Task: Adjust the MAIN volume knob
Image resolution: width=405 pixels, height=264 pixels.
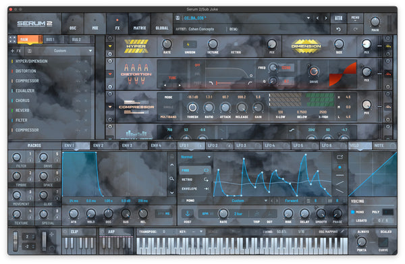Action: tap(375, 22)
